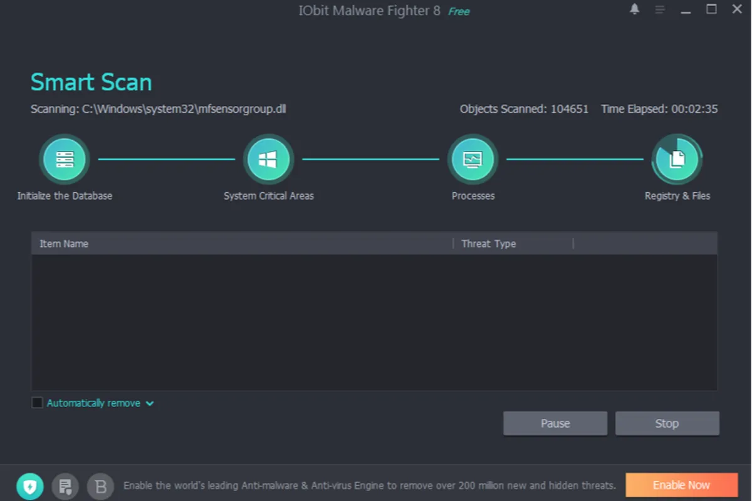The height and width of the screenshot is (501, 752).
Task: Open the hamburger options menu icon
Action: tap(660, 9)
